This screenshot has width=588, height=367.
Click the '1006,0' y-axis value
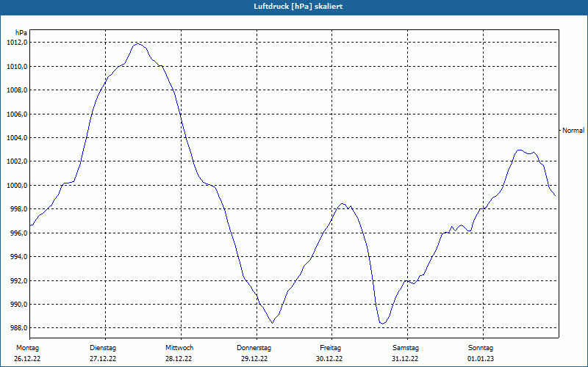point(17,114)
